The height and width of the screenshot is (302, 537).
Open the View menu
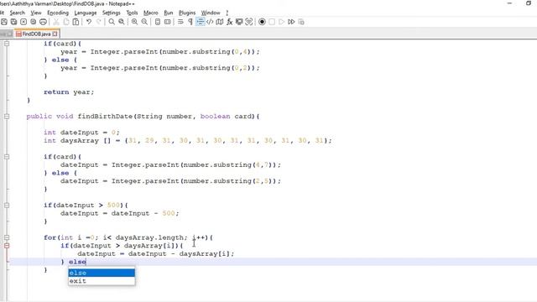[x=36, y=13]
